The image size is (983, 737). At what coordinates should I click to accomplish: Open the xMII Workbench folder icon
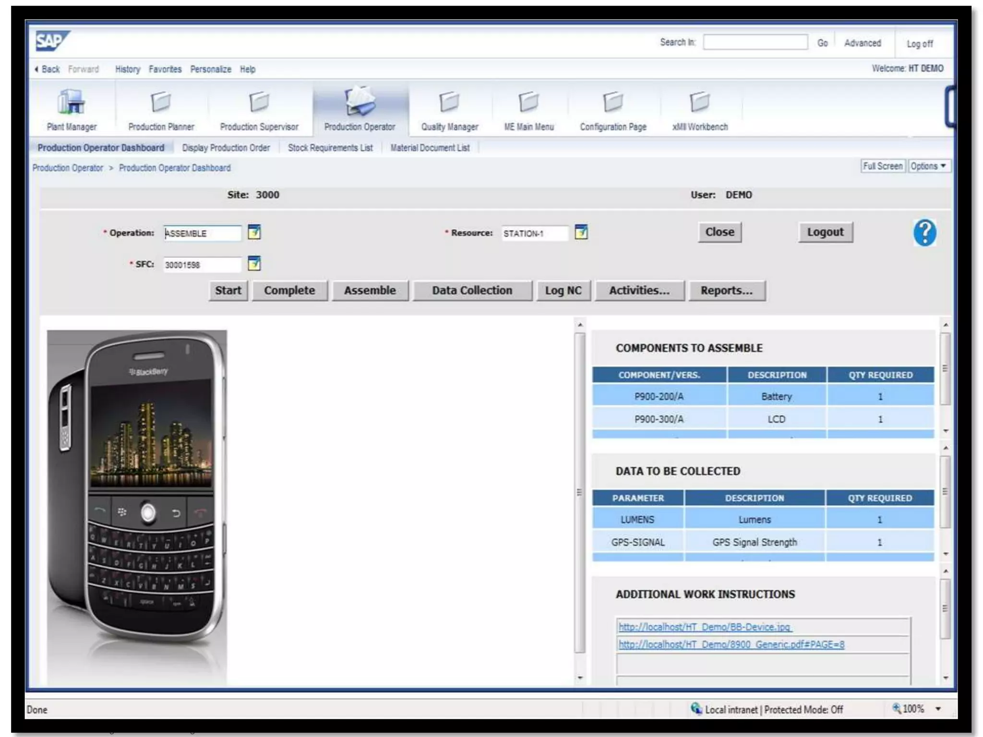699,102
